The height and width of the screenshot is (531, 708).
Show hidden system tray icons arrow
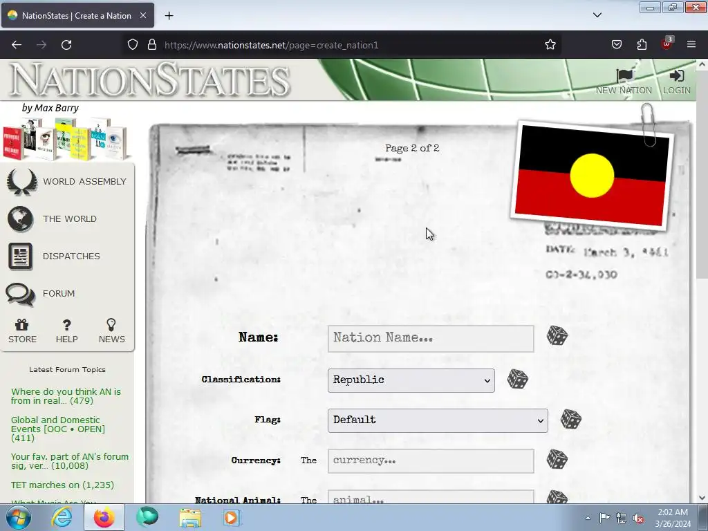[x=588, y=518]
